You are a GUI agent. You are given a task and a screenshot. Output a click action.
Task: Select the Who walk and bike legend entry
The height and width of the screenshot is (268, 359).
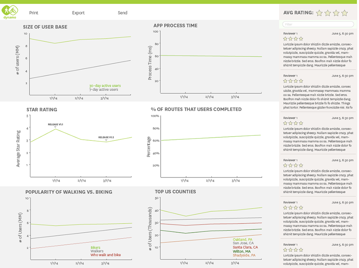click(x=105, y=255)
